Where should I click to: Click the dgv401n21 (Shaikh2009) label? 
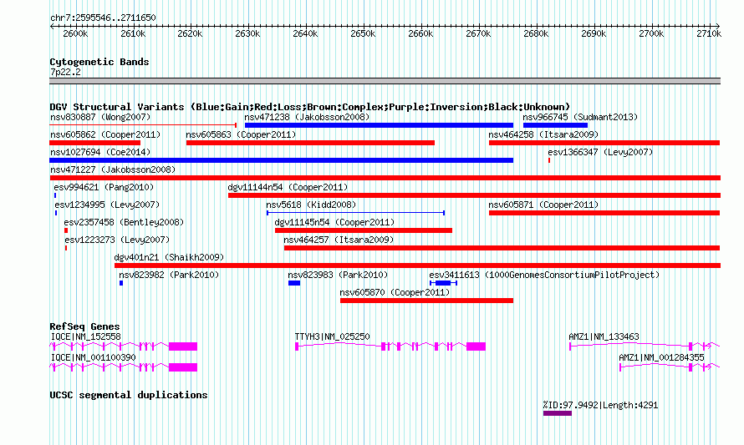coord(170,257)
